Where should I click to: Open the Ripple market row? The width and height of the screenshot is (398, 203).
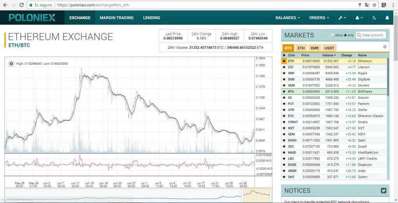[x=335, y=73]
